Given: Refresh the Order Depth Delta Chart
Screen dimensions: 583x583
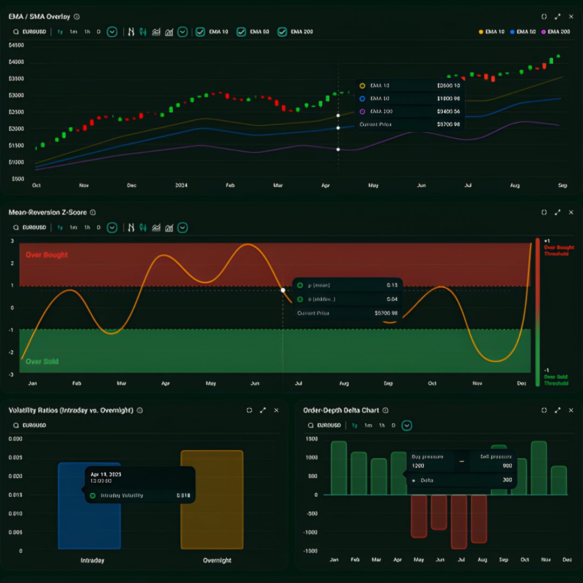Looking at the screenshot, I should point(544,410).
